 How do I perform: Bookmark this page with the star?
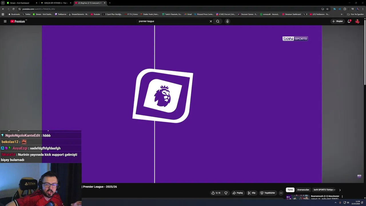(x=327, y=9)
